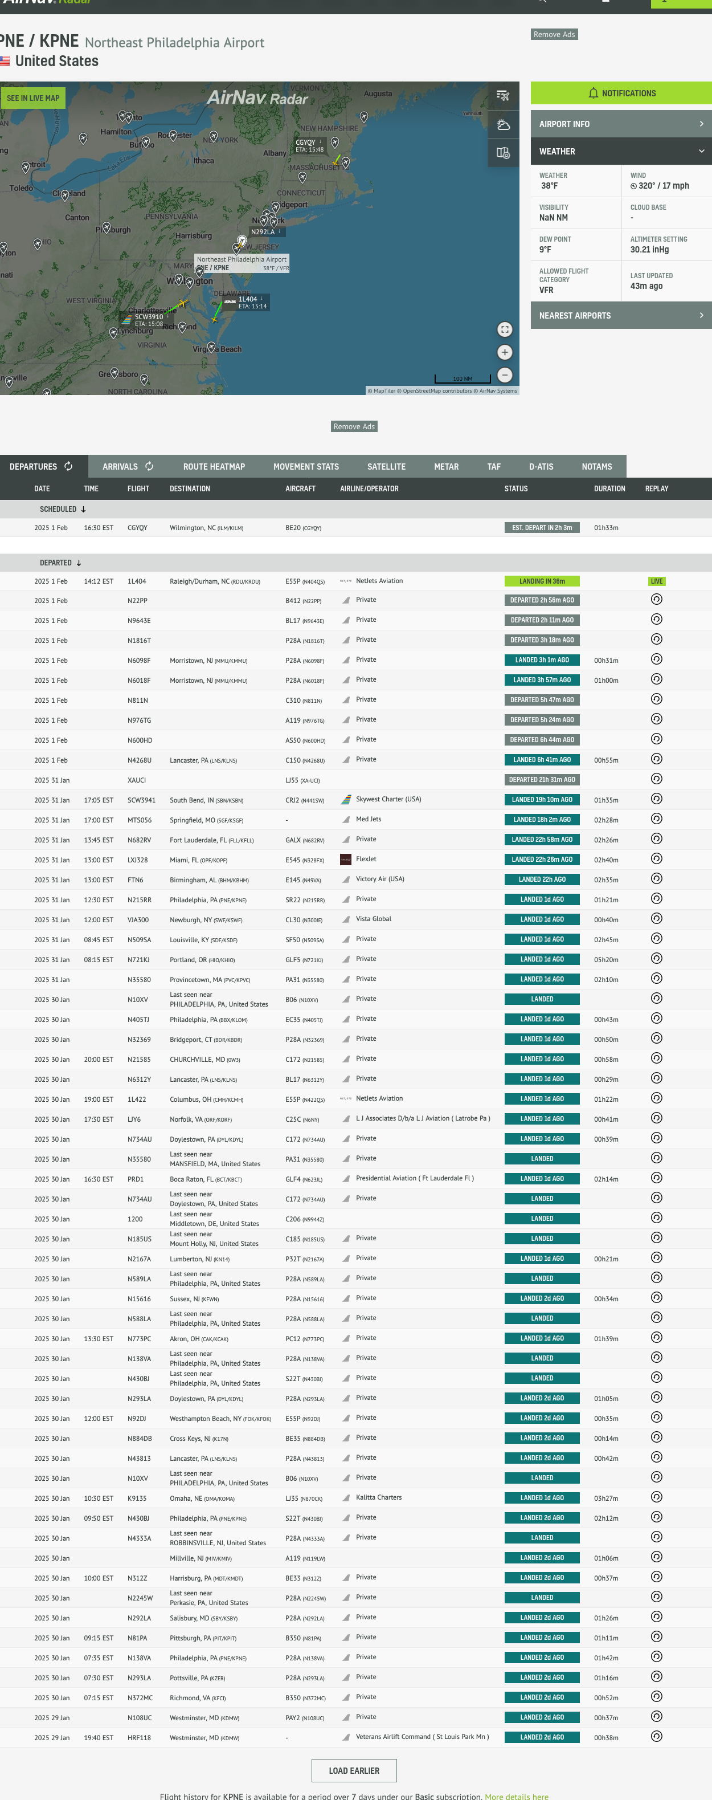Click the EST. DEPART IN 2h 3m status

(542, 528)
